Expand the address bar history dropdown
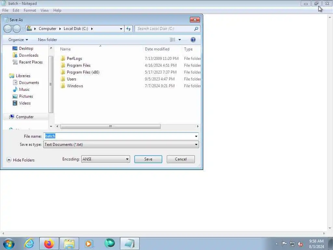Screen dimensions: 333x250 121,29
